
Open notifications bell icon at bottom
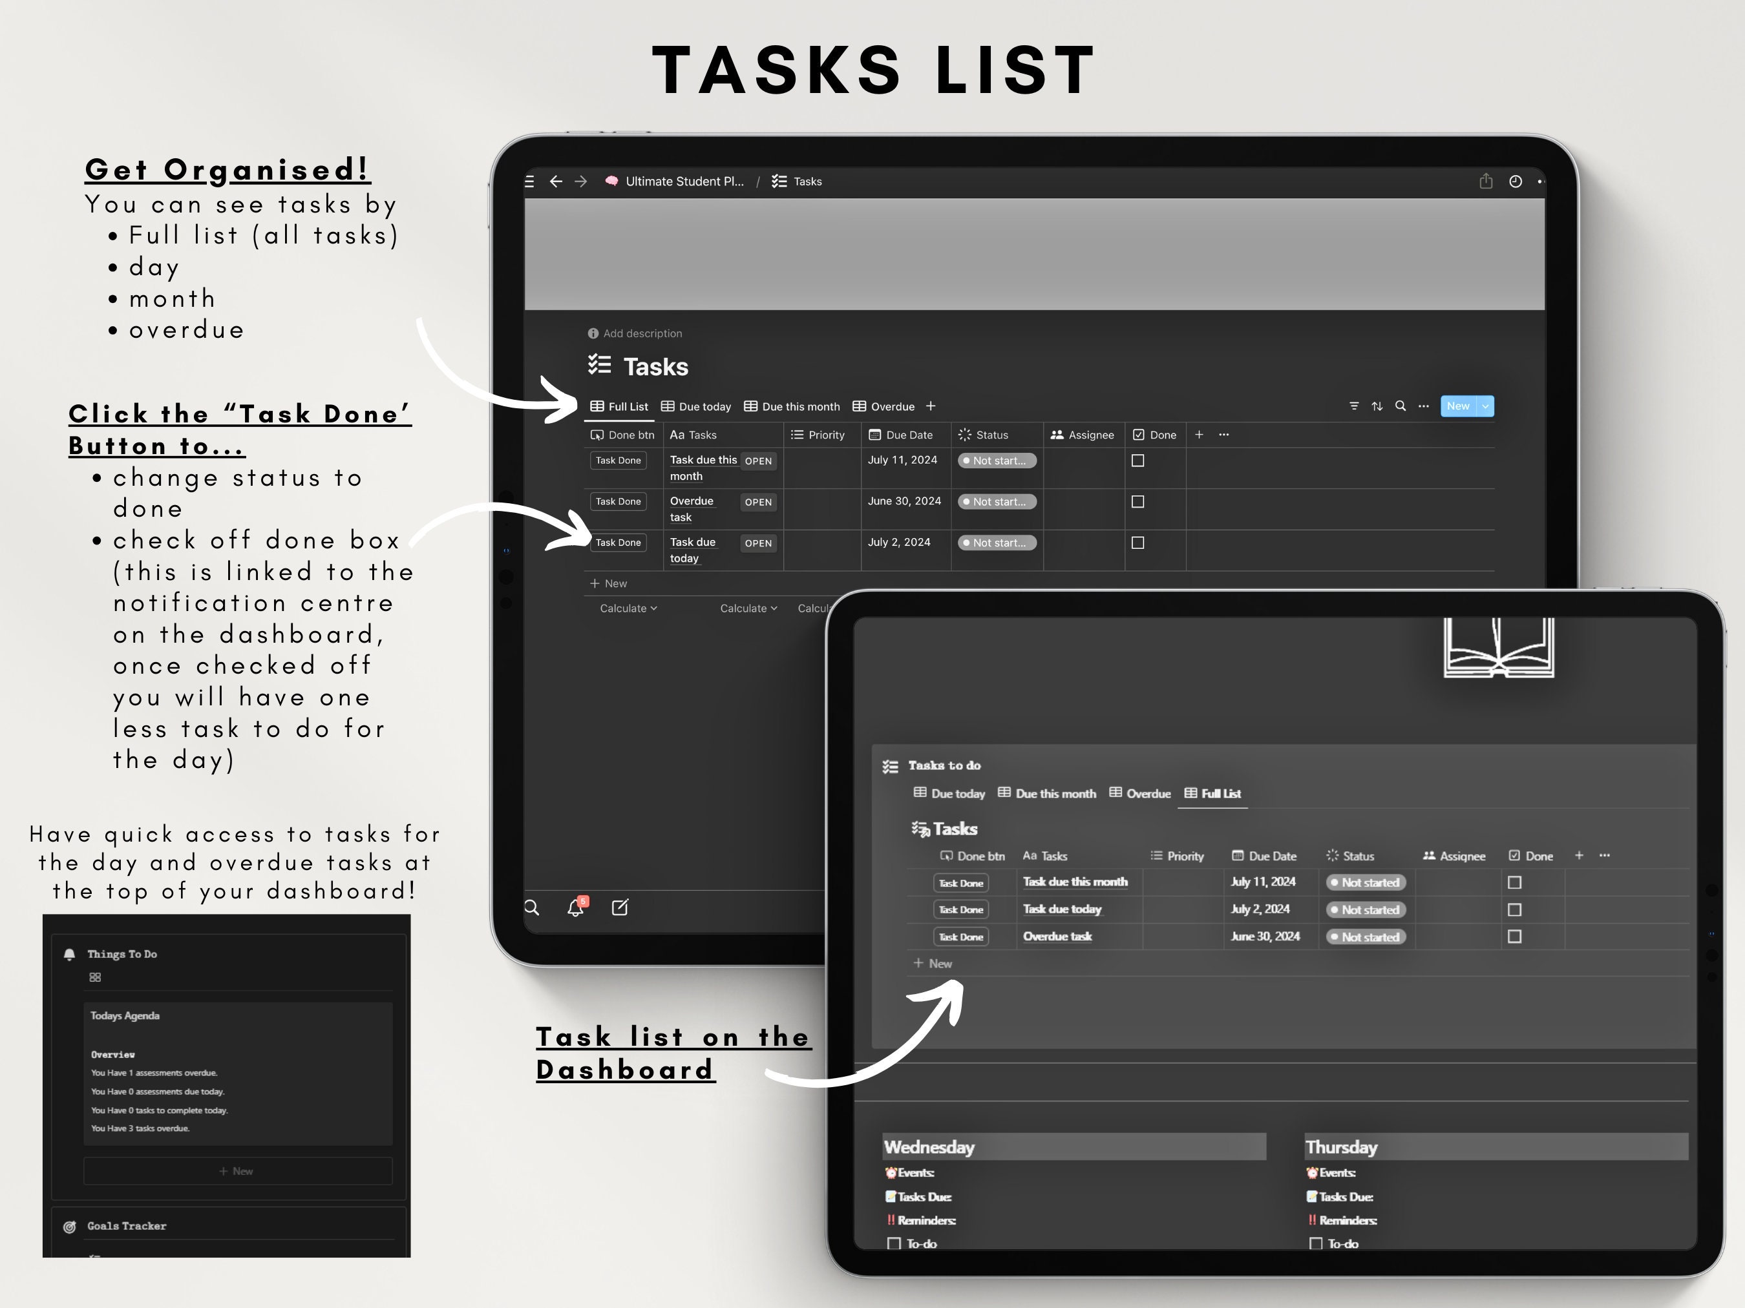[x=576, y=908]
